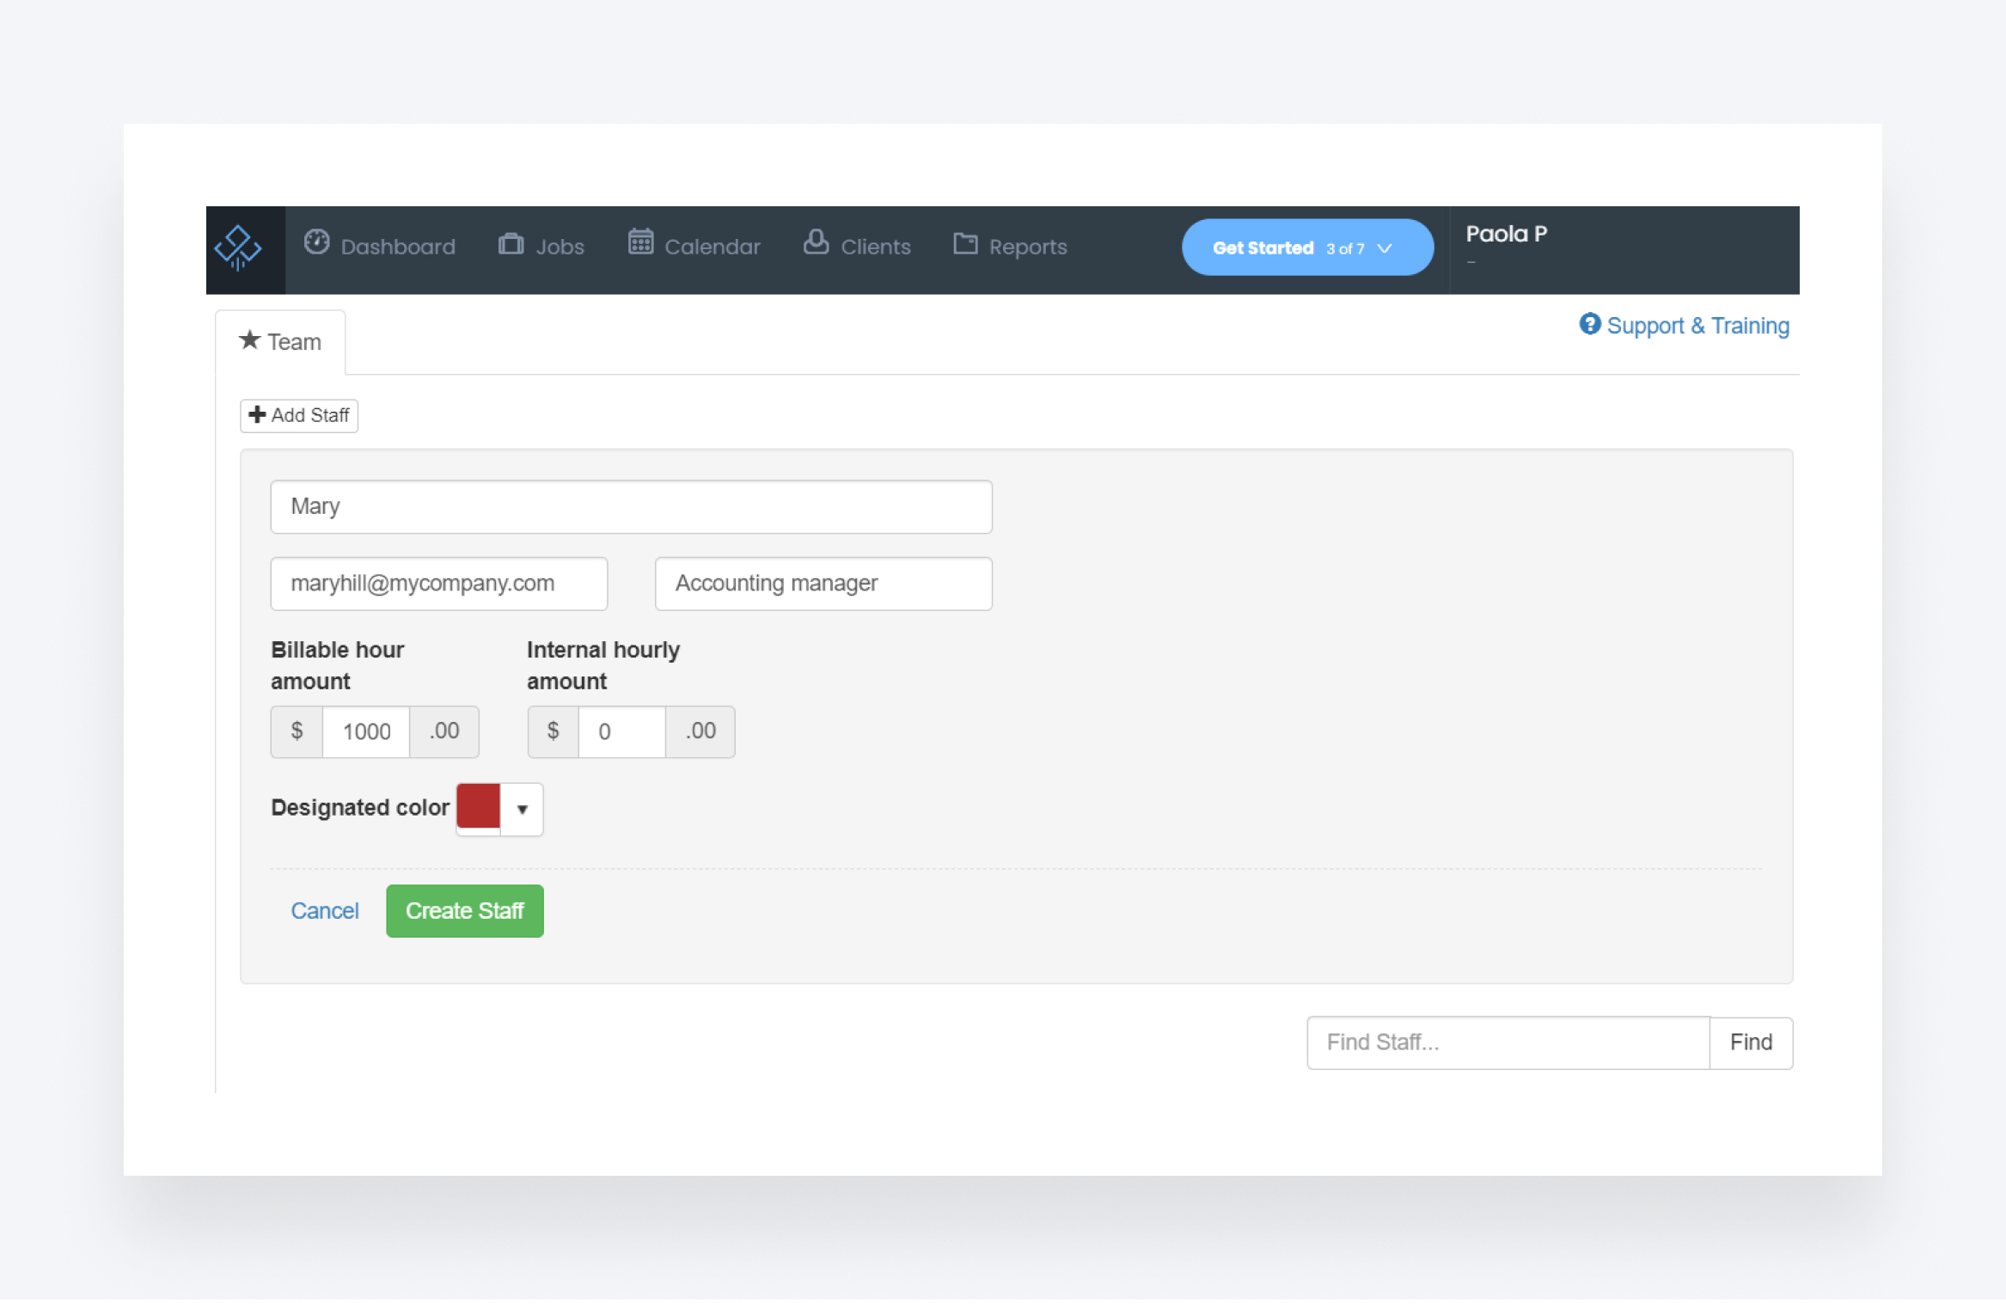The height and width of the screenshot is (1315, 2006).
Task: Select the red designated color swatch
Action: point(478,807)
